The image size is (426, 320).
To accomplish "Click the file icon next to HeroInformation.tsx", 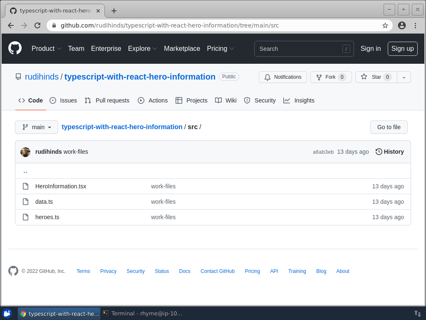I will tap(25, 186).
